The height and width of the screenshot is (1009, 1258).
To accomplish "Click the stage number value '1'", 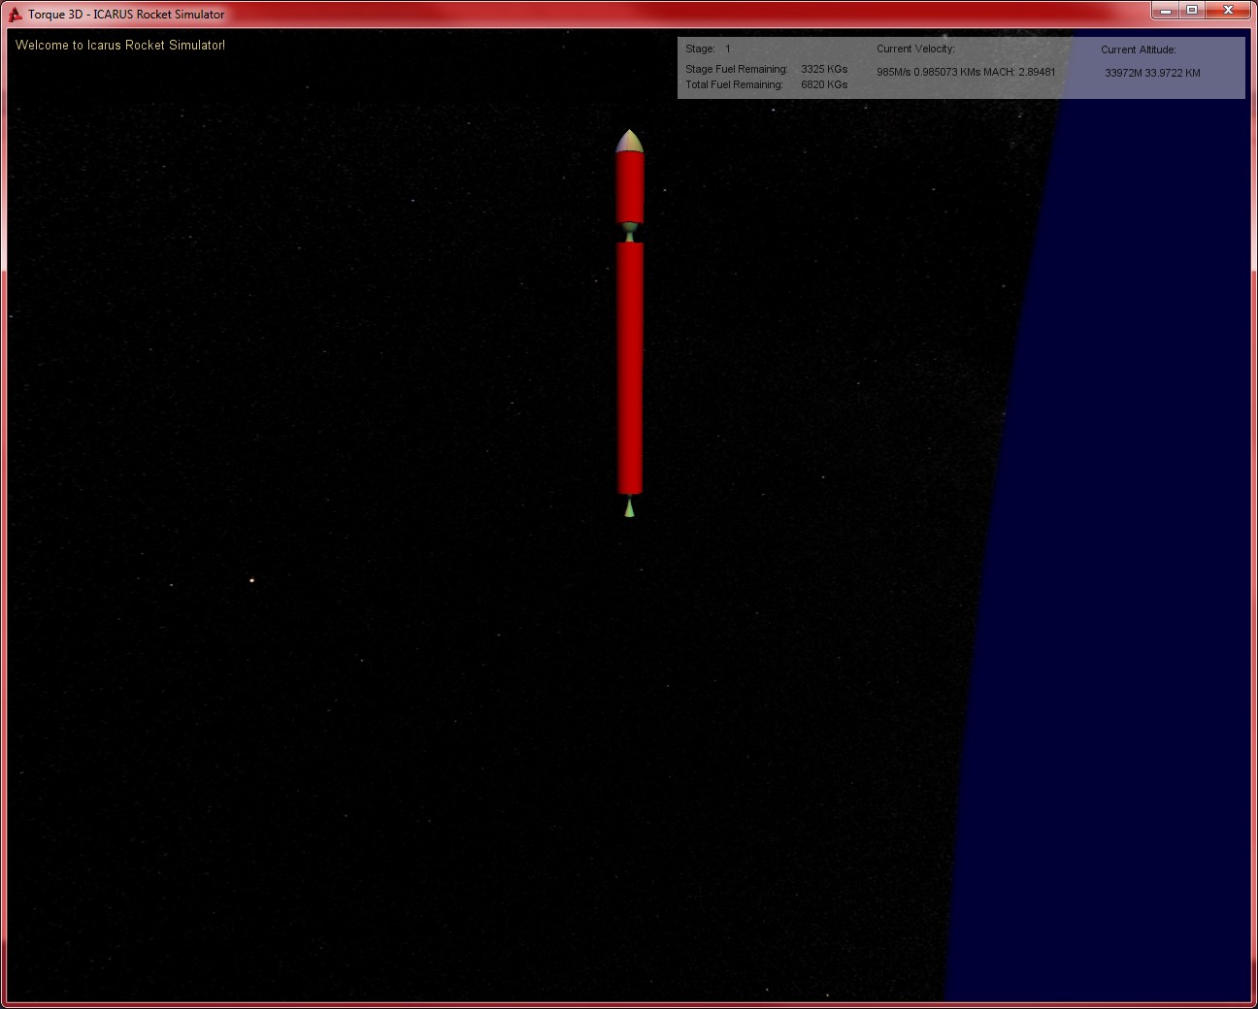I will (728, 49).
